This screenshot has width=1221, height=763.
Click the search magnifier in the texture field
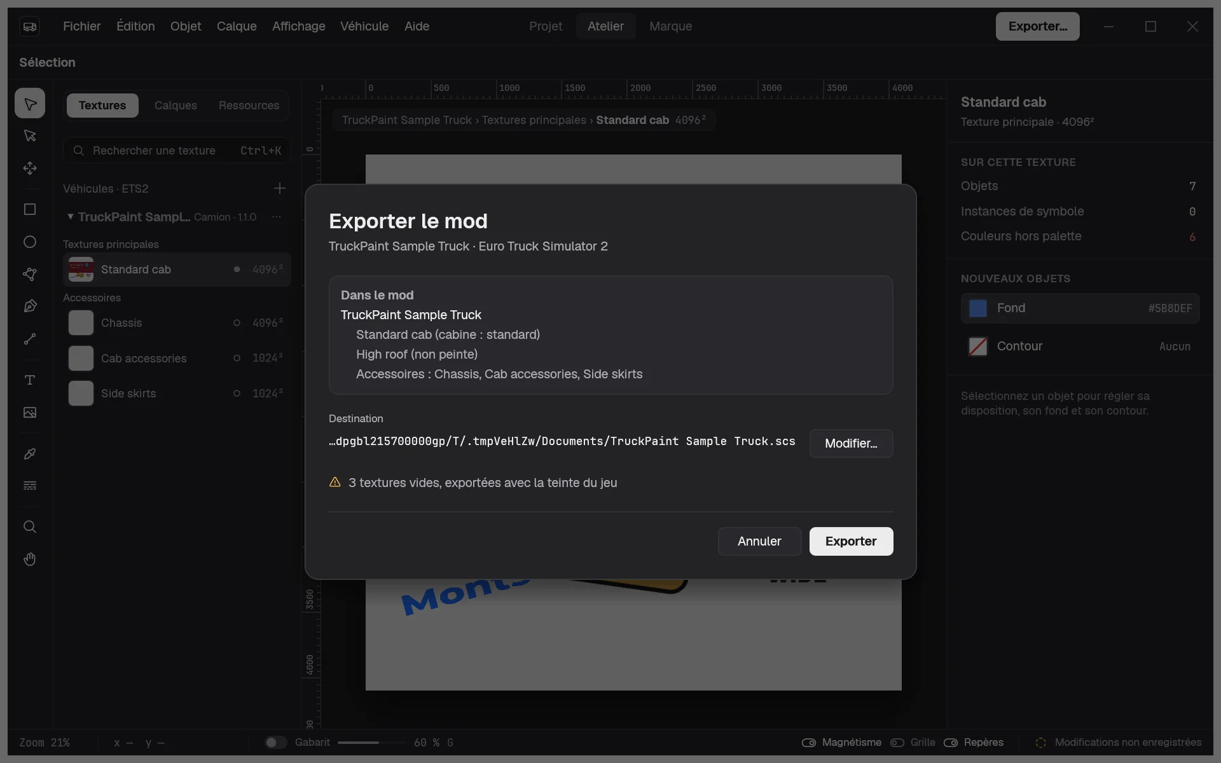(x=79, y=151)
